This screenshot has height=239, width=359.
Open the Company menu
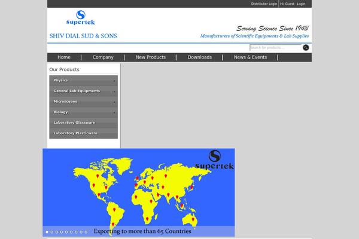pyautogui.click(x=103, y=57)
